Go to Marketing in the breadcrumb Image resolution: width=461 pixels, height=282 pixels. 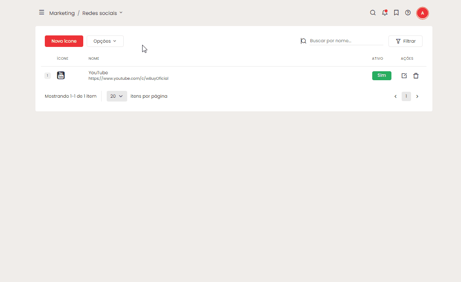pyautogui.click(x=62, y=13)
